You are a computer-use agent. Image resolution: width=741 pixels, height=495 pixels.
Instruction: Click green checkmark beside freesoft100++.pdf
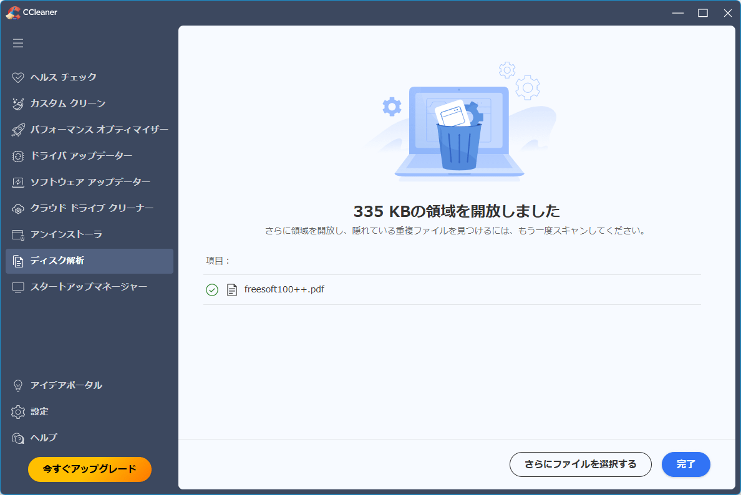pos(212,290)
